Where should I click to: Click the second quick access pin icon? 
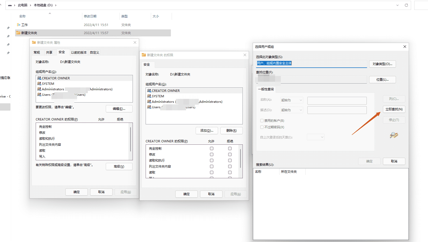(x=8, y=36)
